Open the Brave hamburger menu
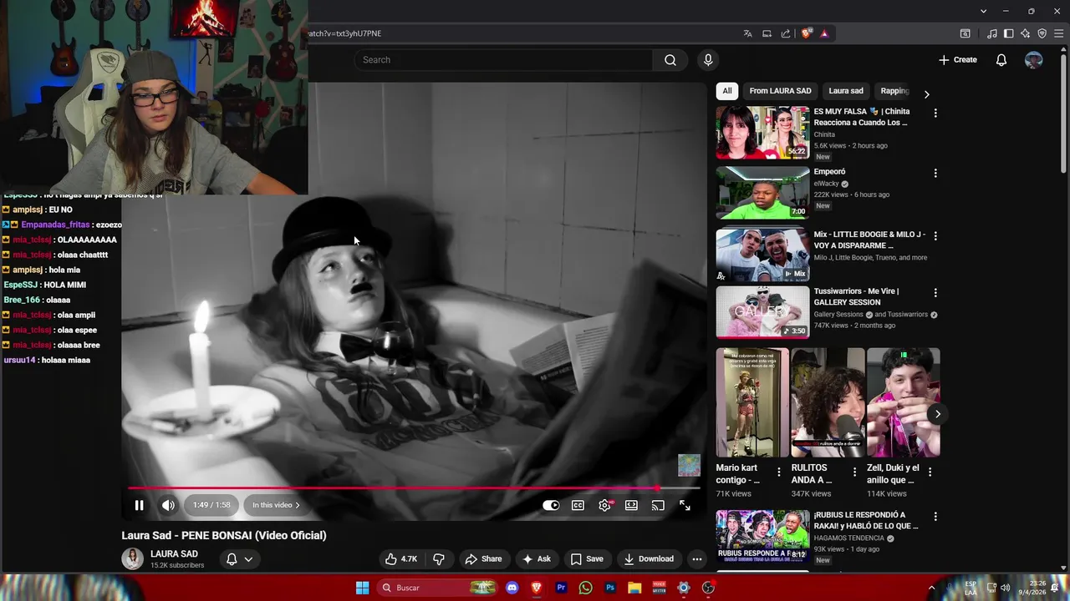Screen dimensions: 1070x601 pos(1059,33)
